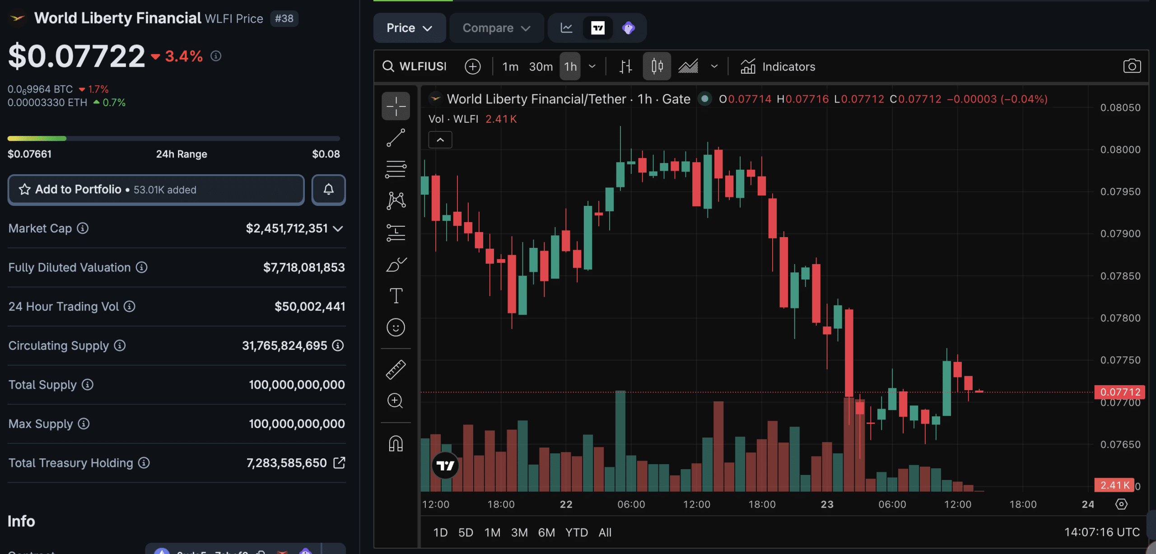Screen dimensions: 1156x554
Task: Click the 24h Range progress bar
Action: (x=173, y=138)
